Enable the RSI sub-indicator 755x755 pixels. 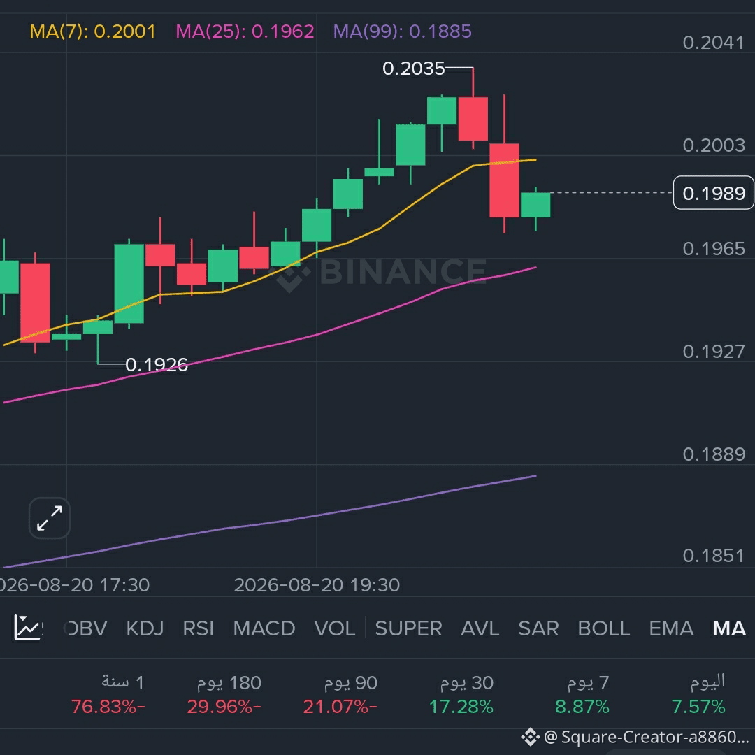[x=198, y=628]
